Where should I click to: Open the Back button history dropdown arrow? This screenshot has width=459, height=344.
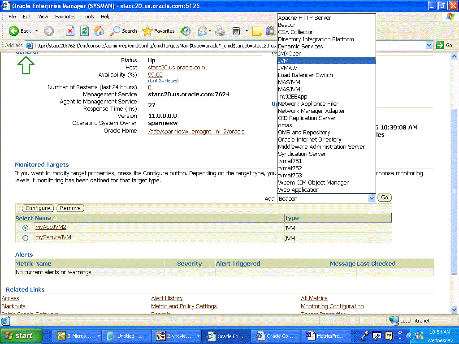tap(37, 31)
